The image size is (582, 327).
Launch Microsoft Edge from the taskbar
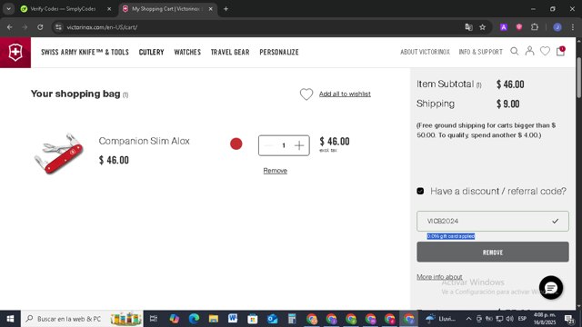point(194,319)
